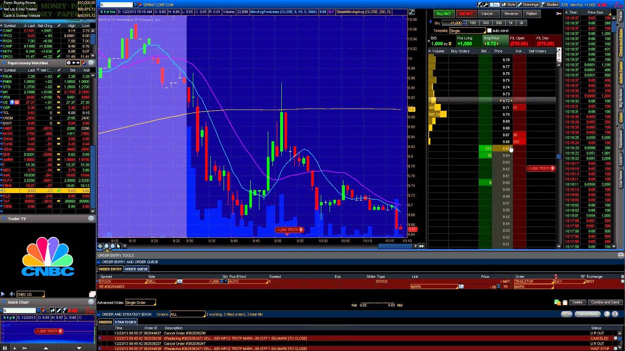Image resolution: width=625 pixels, height=351 pixels.
Task: Click the Buy MKT button
Action: click(443, 14)
